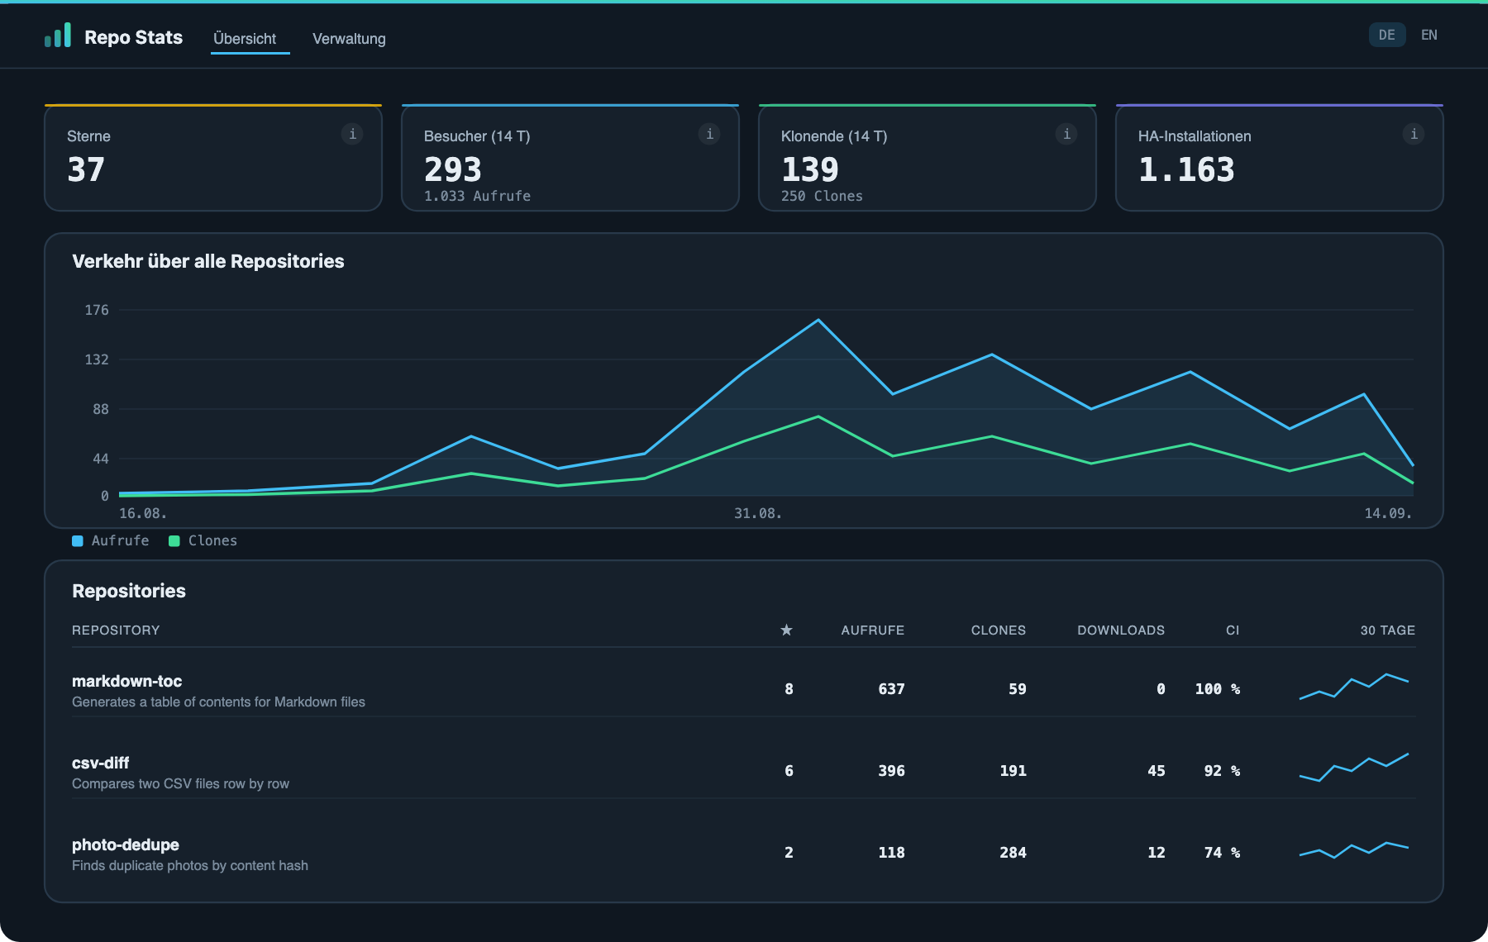Click markdown-toc 30-day sparkline

click(x=1354, y=687)
